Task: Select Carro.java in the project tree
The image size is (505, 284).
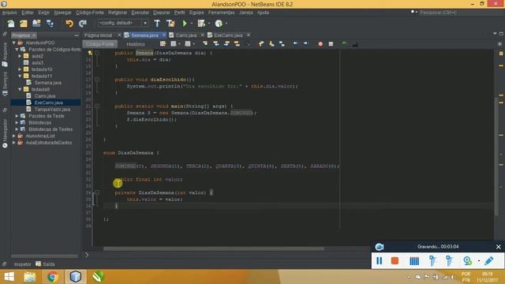Action: click(45, 96)
